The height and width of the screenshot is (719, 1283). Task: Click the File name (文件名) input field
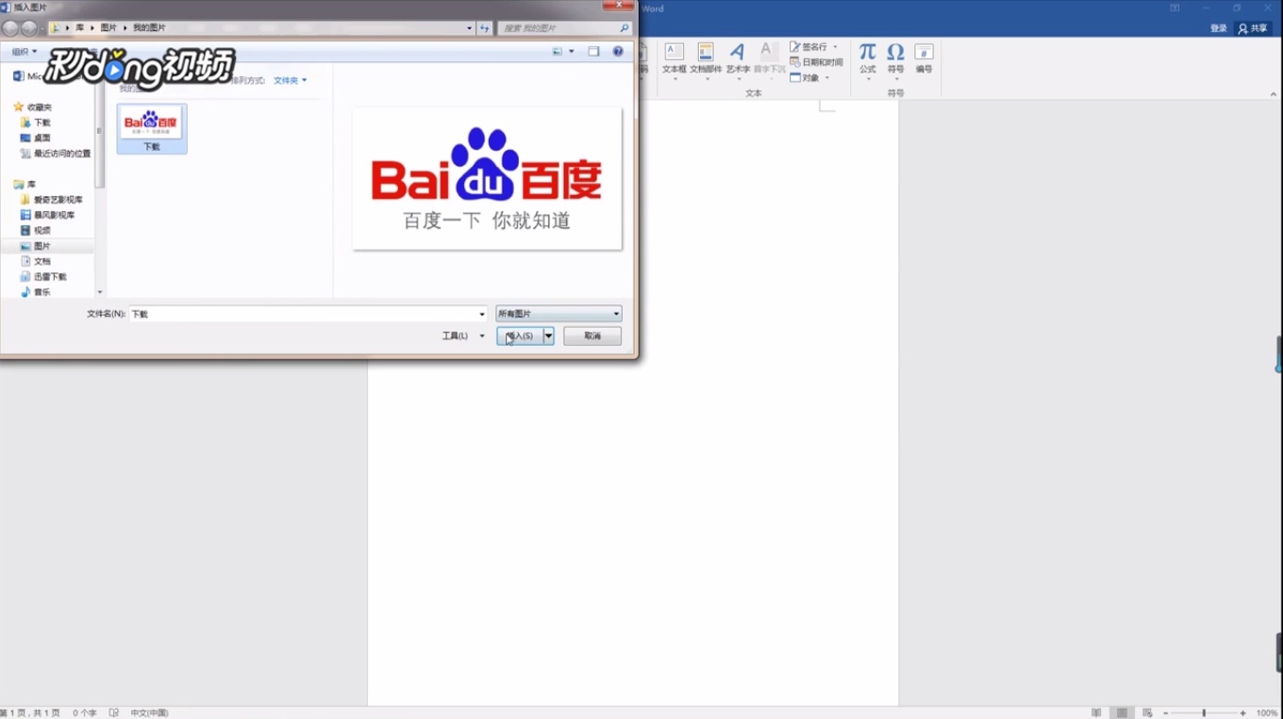tap(302, 314)
